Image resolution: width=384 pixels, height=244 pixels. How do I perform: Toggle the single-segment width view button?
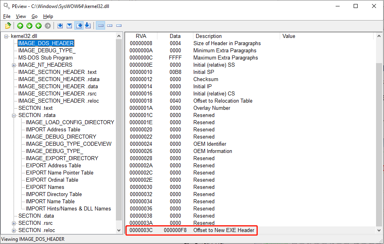pyautogui.click(x=119, y=26)
